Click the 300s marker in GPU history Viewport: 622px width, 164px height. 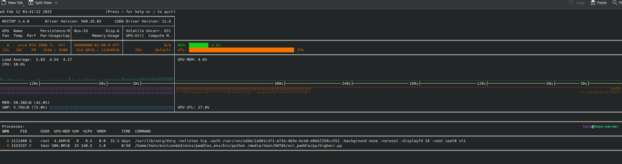(279, 84)
